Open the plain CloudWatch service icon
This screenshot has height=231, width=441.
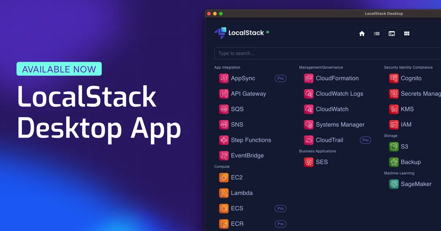tap(309, 109)
